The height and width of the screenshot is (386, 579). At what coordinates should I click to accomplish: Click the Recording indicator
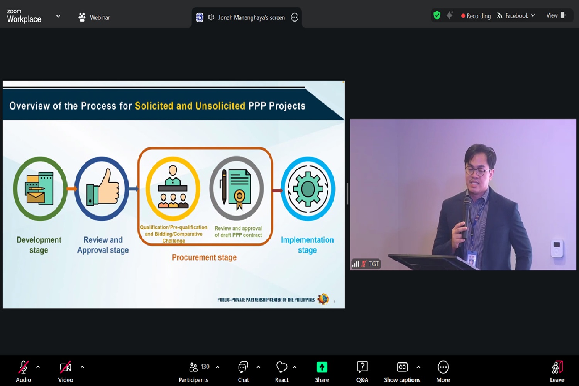tap(476, 16)
